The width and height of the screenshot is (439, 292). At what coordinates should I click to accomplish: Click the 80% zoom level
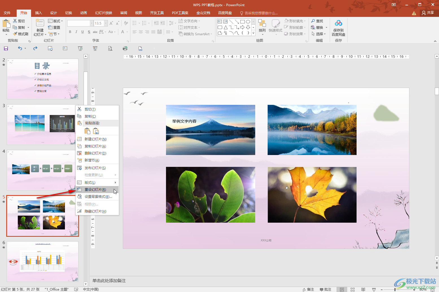423,289
